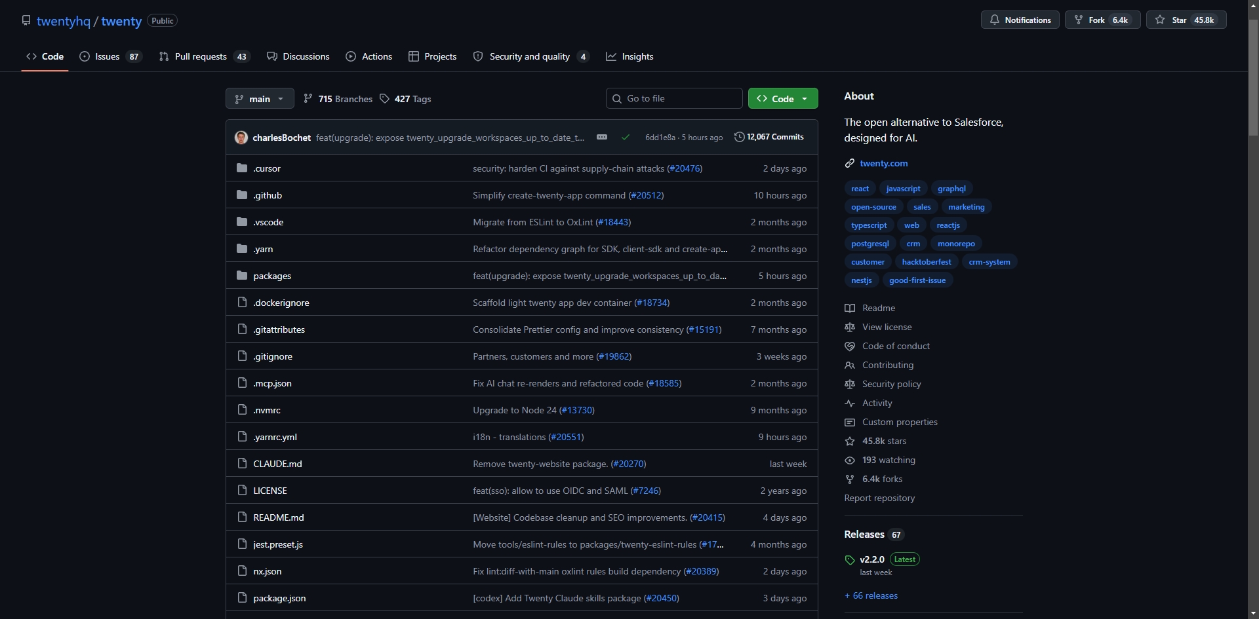Click the heart icon beside Code of conduct

850,347
